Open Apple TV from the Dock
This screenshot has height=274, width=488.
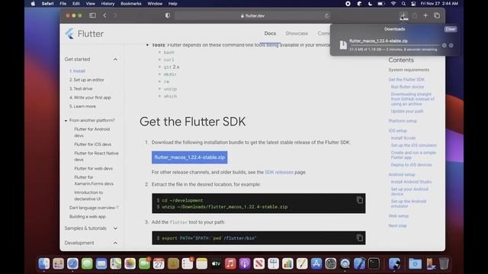(216, 264)
